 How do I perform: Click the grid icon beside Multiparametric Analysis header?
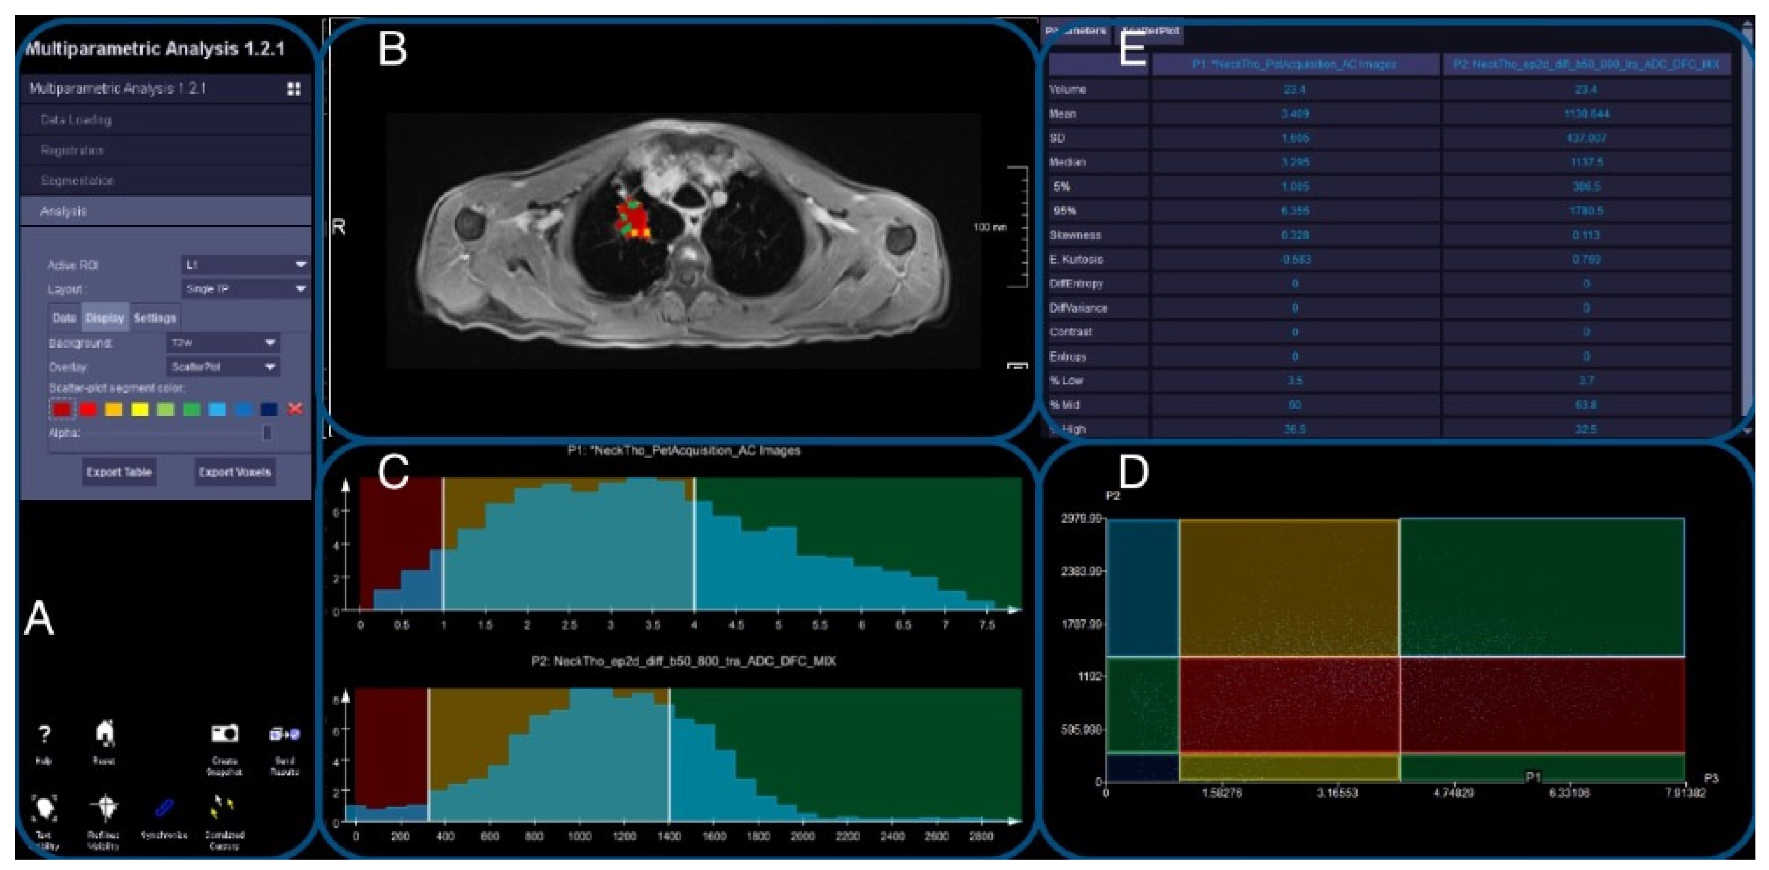coord(294,89)
